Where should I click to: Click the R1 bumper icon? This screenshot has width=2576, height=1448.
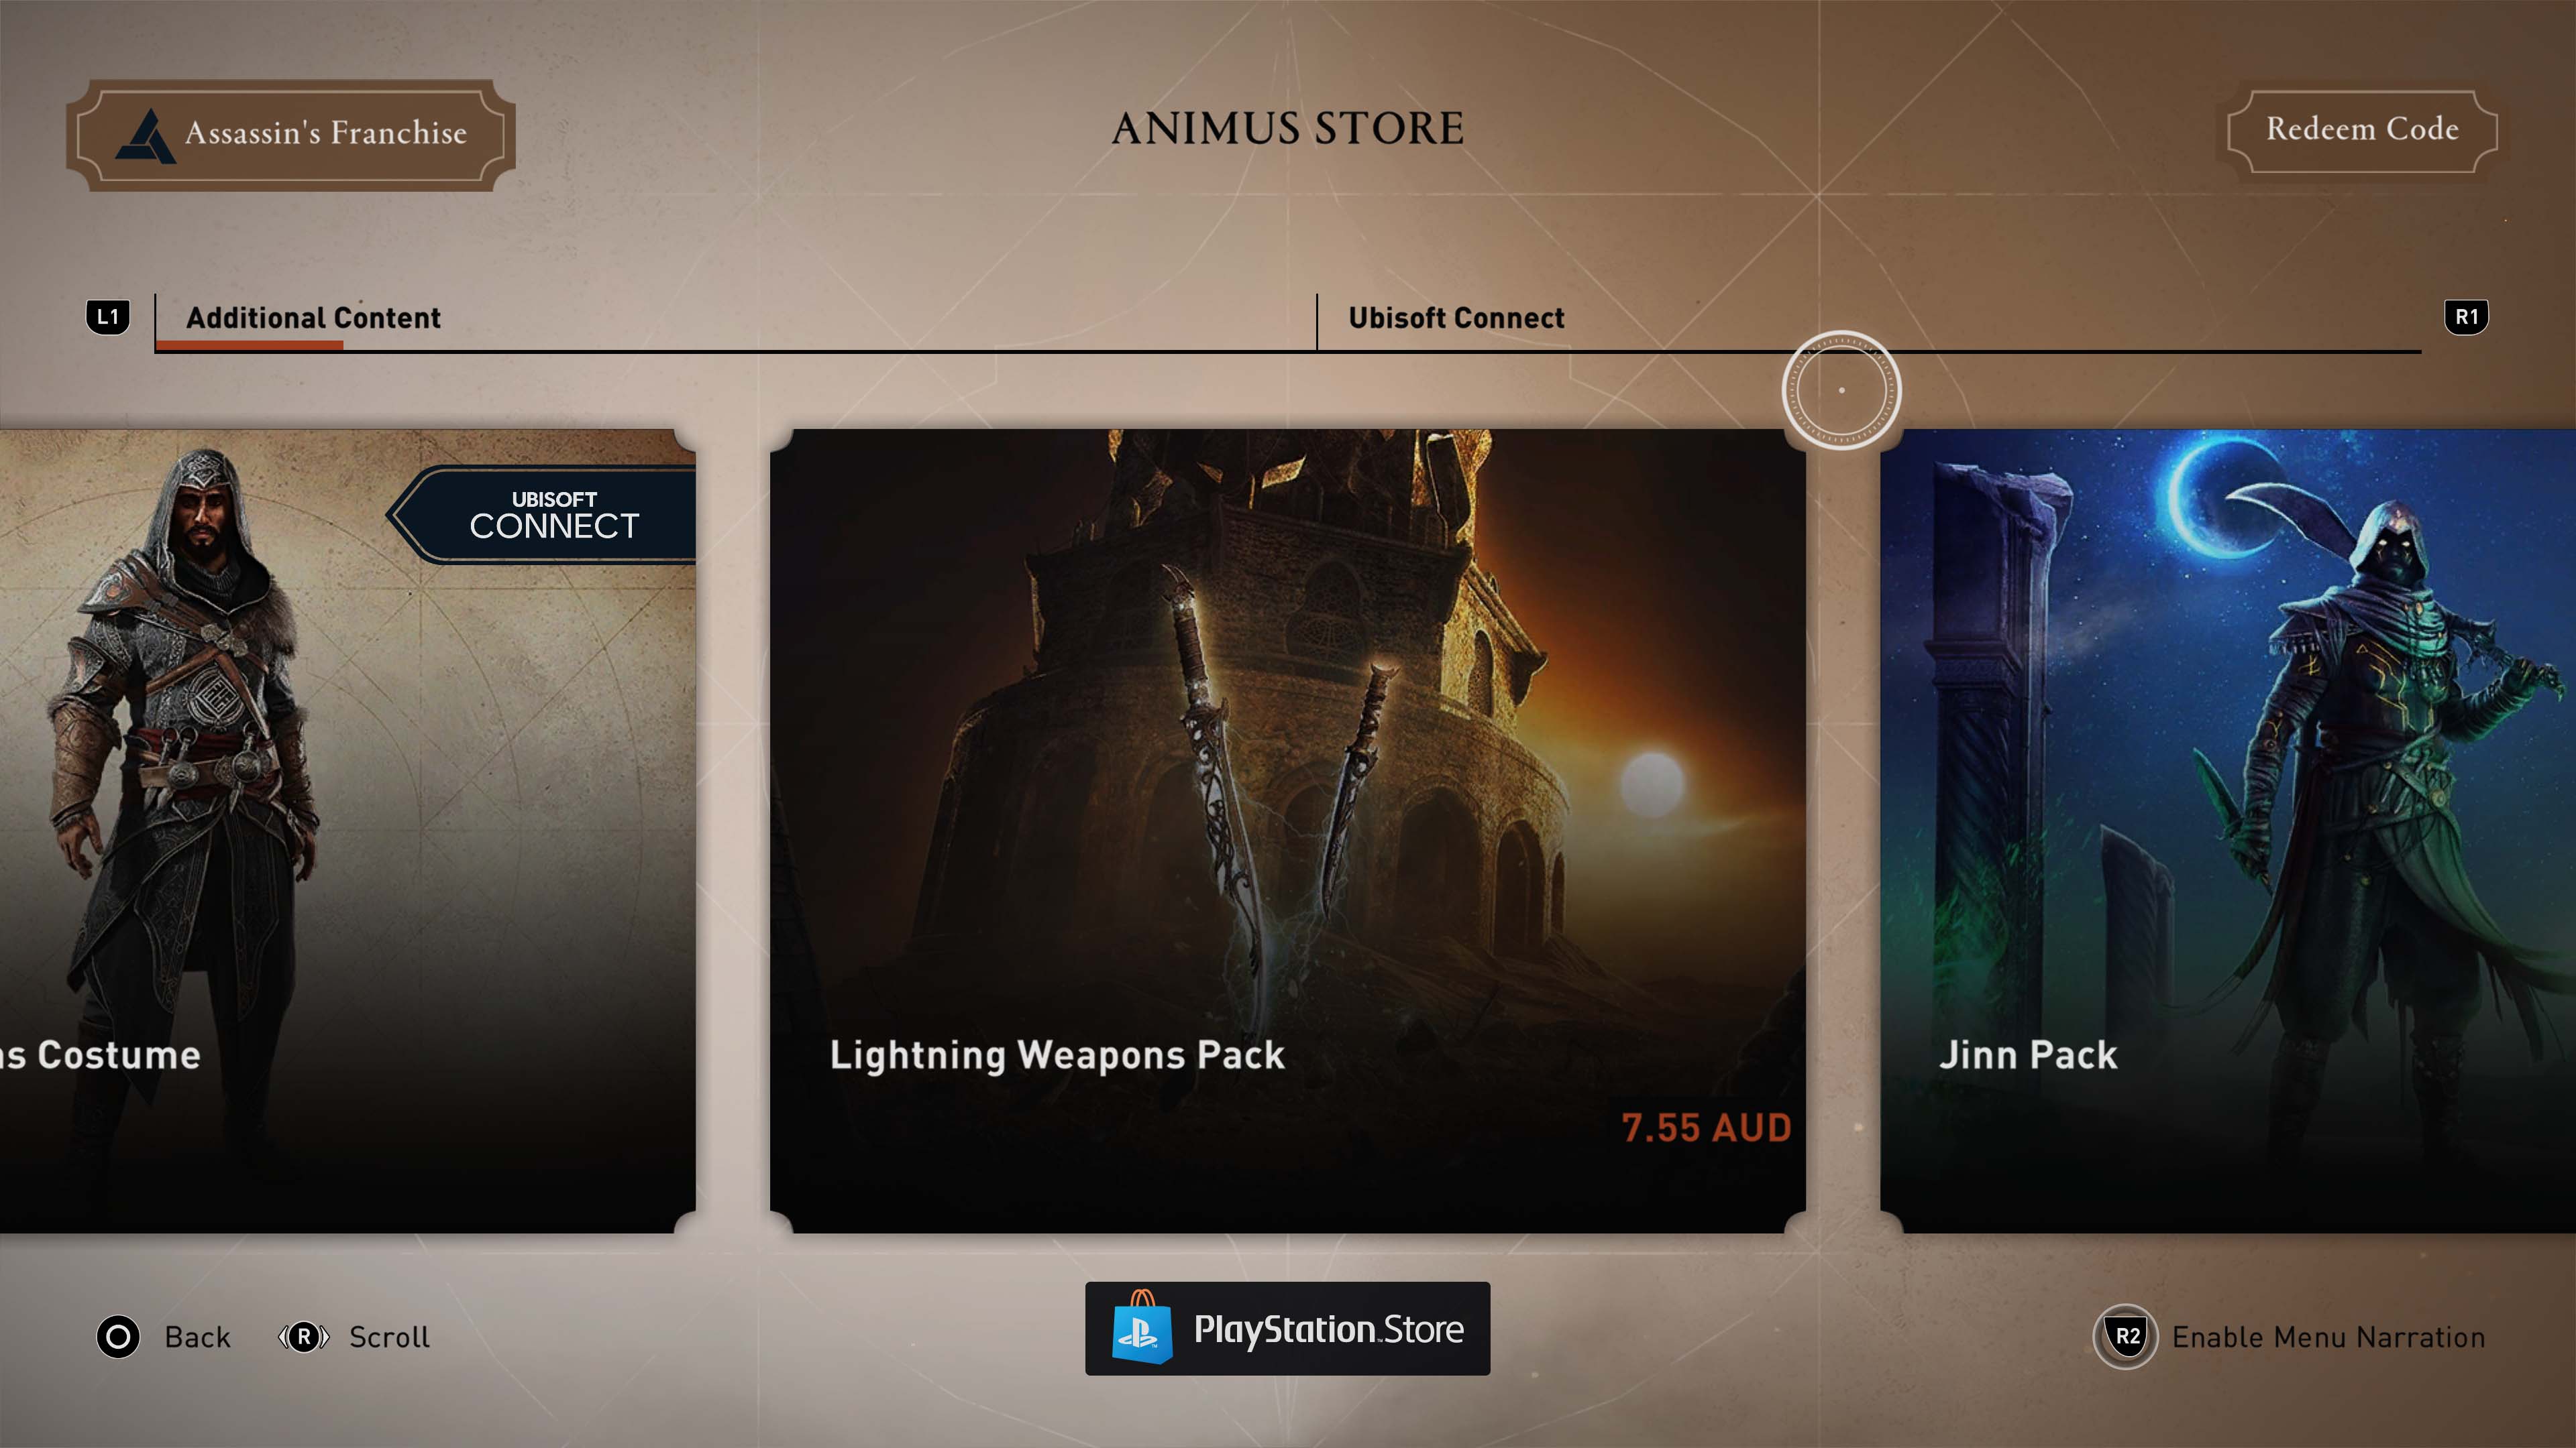[x=2467, y=318]
